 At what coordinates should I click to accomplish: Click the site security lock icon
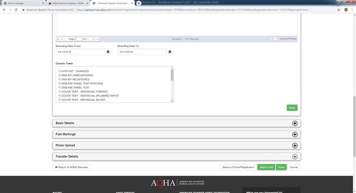point(24,10)
